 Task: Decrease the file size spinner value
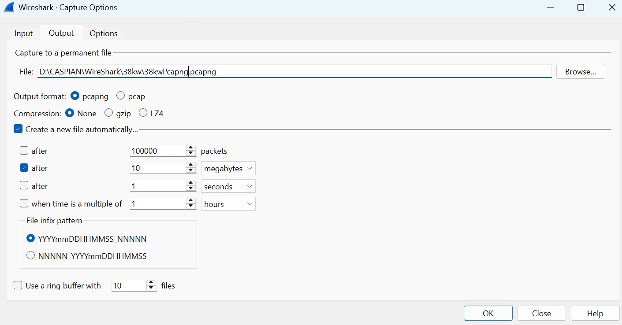point(191,171)
